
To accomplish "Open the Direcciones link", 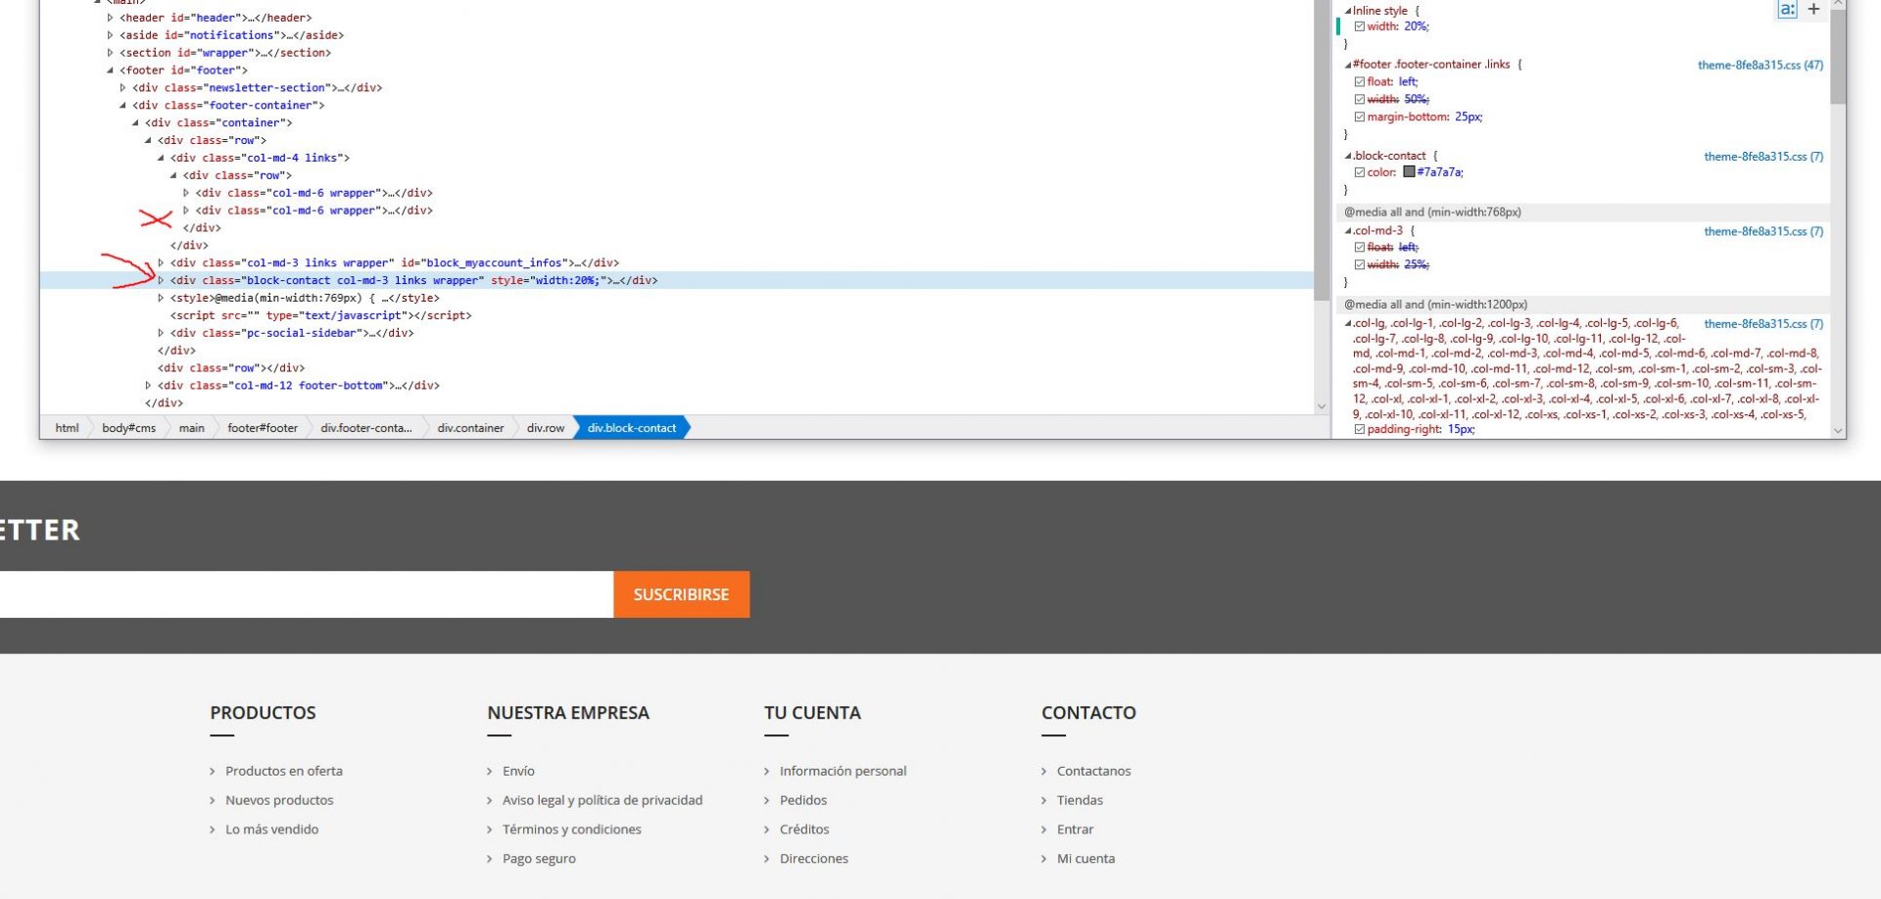I will click(814, 859).
